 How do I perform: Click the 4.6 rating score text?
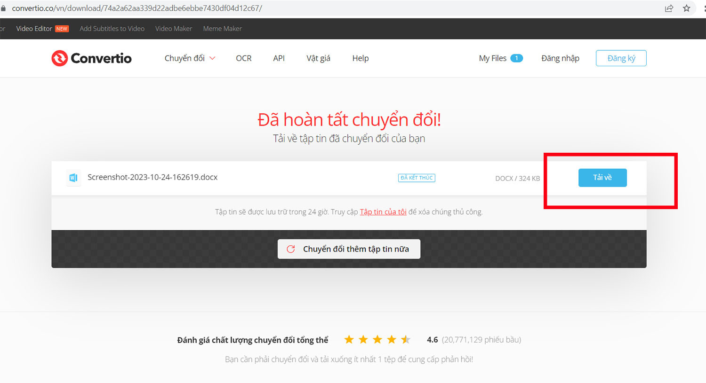[x=433, y=340]
